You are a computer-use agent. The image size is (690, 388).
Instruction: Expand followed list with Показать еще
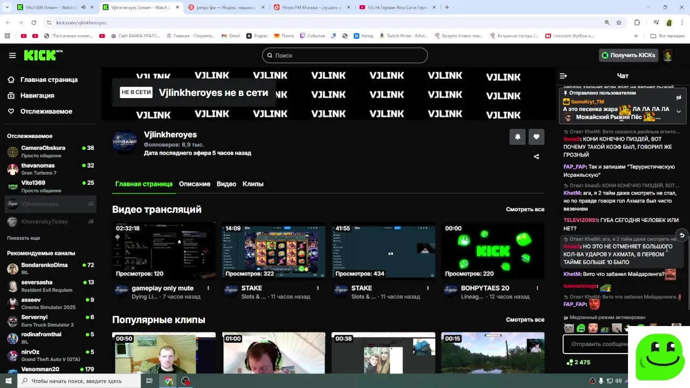[x=24, y=238]
